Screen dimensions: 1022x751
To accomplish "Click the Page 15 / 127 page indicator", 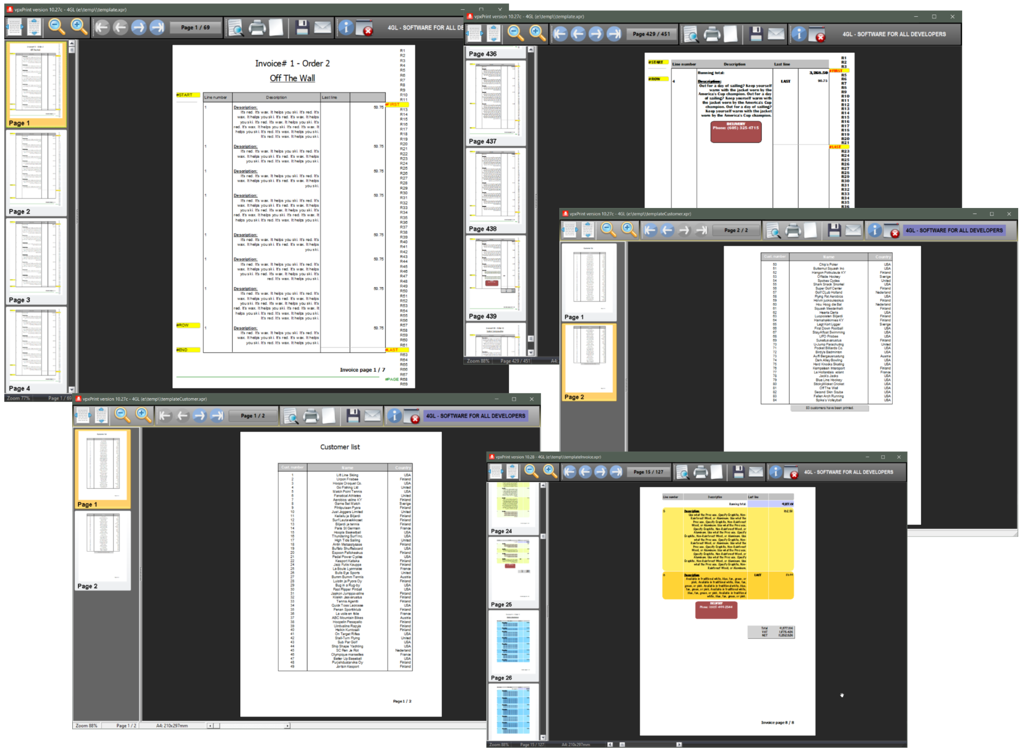I will click(648, 472).
